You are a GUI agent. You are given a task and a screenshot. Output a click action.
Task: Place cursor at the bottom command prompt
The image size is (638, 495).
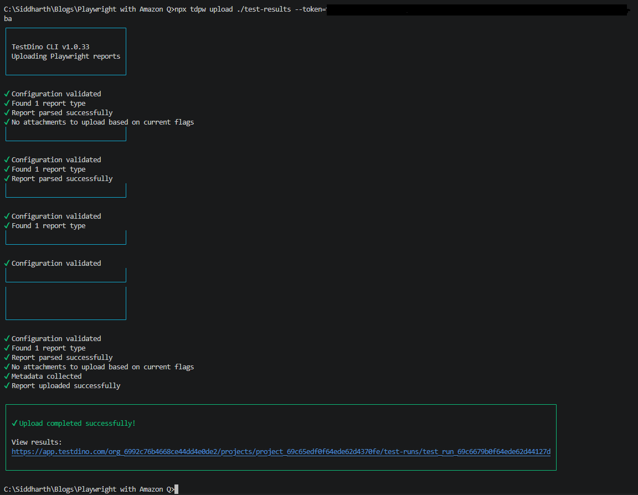point(177,489)
